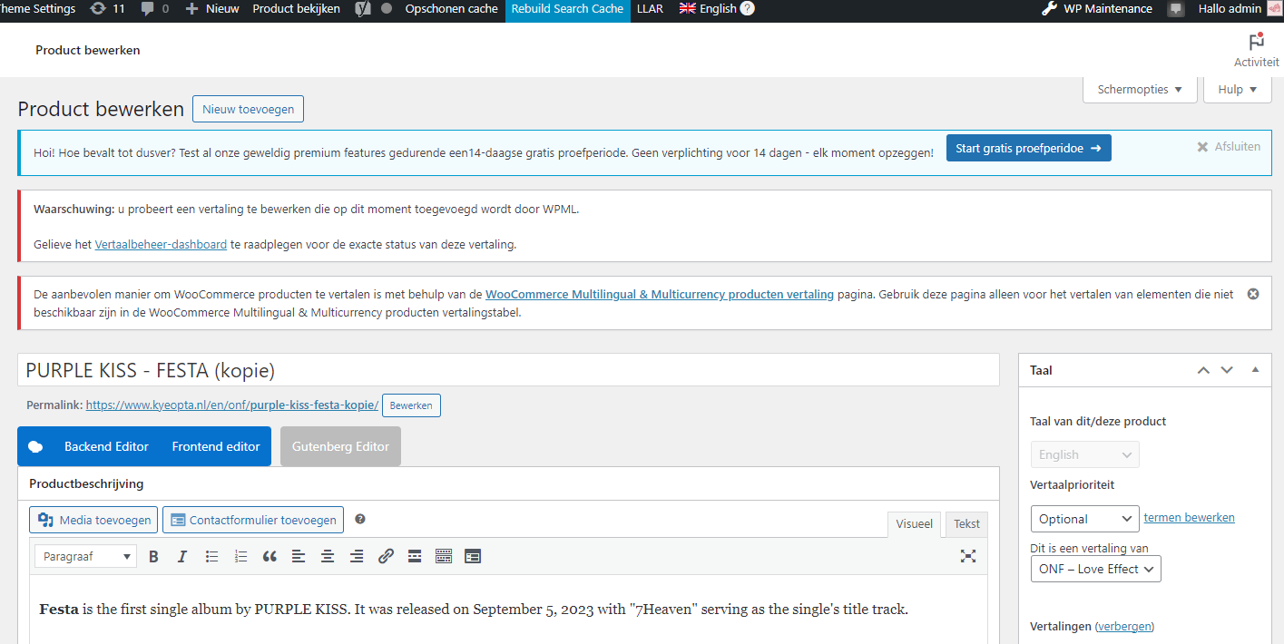Click the Nieuw toevoegen button
The height and width of the screenshot is (644, 1284).
248,109
